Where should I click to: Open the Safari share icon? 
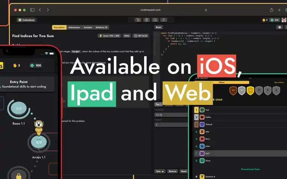pyautogui.click(x=271, y=10)
